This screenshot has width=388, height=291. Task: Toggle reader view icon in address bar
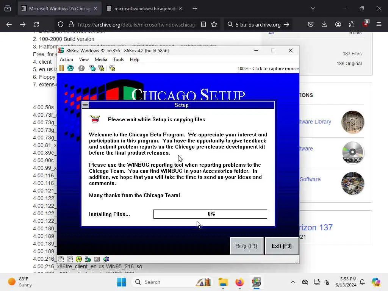point(203,25)
